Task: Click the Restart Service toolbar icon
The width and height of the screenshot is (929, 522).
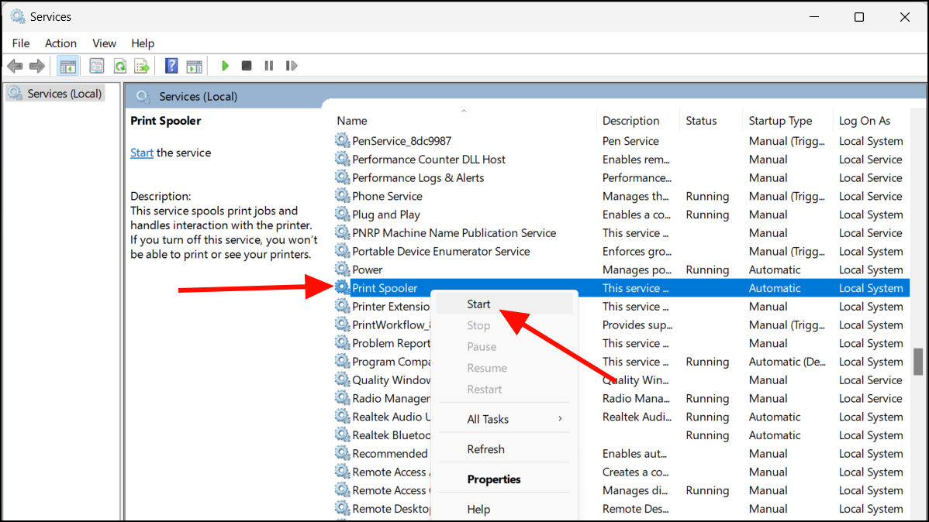Action: pos(291,65)
